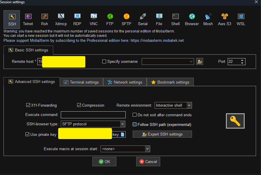Open the username dropdown list

pos(191,62)
